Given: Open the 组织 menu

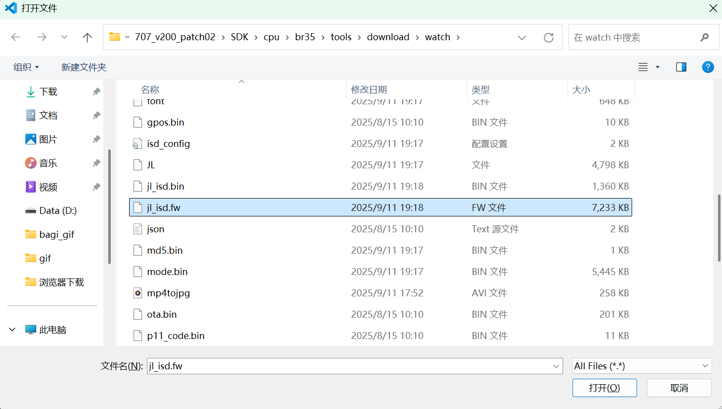Looking at the screenshot, I should tap(26, 67).
